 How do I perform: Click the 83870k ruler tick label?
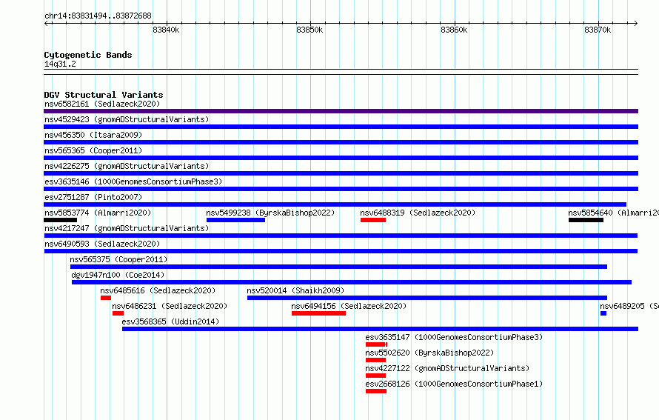click(x=598, y=30)
